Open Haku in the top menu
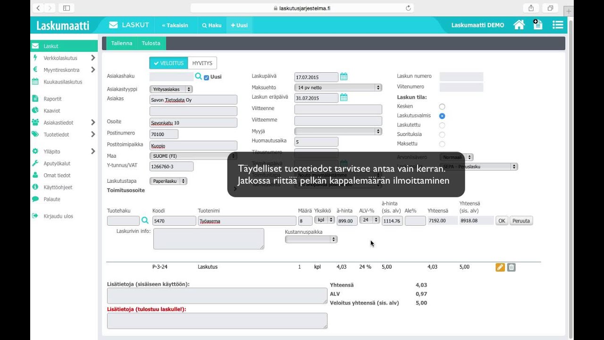604x340 pixels. point(211,25)
